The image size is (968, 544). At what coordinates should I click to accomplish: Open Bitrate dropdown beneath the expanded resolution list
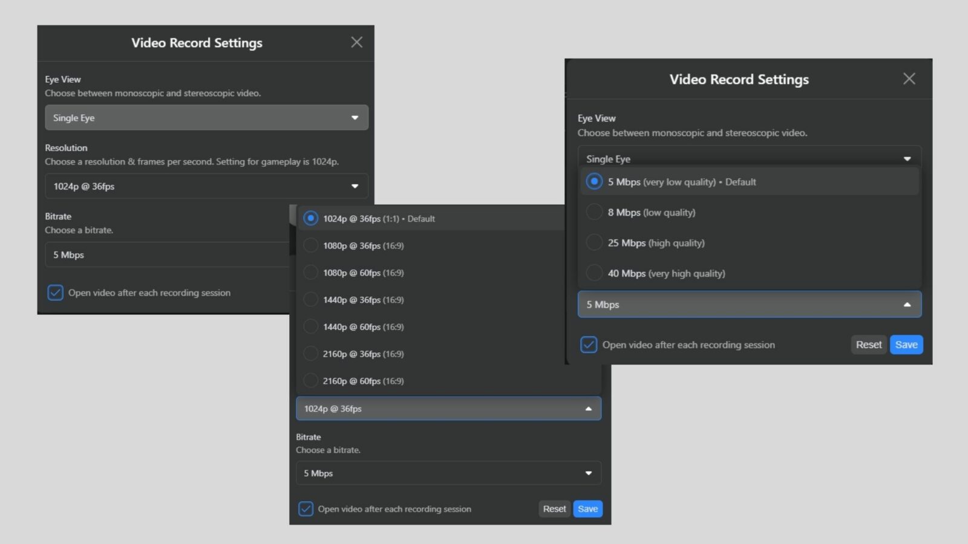tap(448, 473)
